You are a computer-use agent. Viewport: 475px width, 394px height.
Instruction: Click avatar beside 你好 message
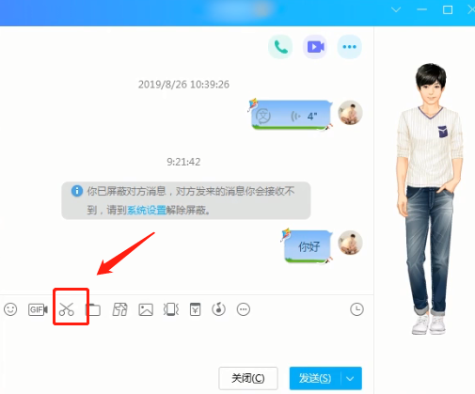(350, 243)
